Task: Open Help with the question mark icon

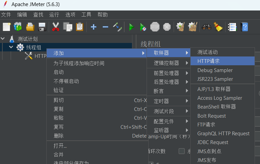Action: [244, 27]
